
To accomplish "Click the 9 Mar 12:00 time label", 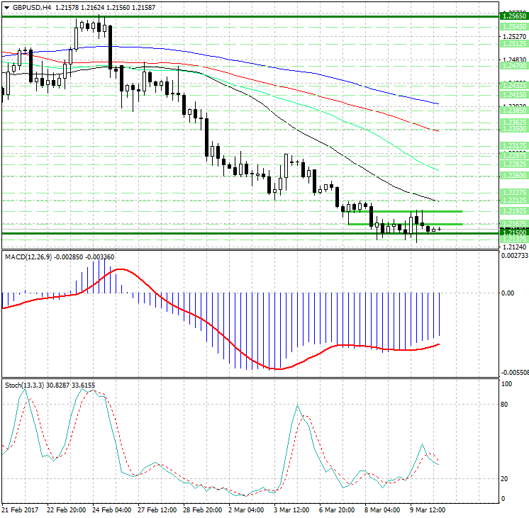I will (x=428, y=509).
